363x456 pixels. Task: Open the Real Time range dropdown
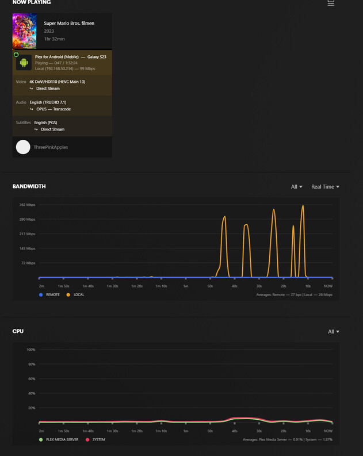click(x=325, y=187)
